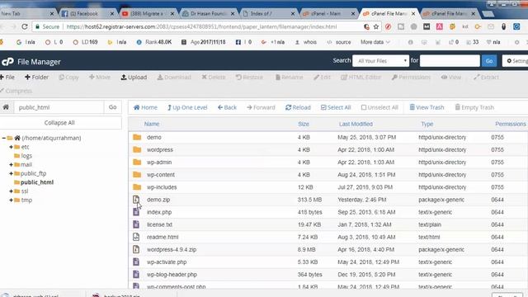The image size is (528, 297).
Task: Click the wp-admin folder icon
Action: 137,162
